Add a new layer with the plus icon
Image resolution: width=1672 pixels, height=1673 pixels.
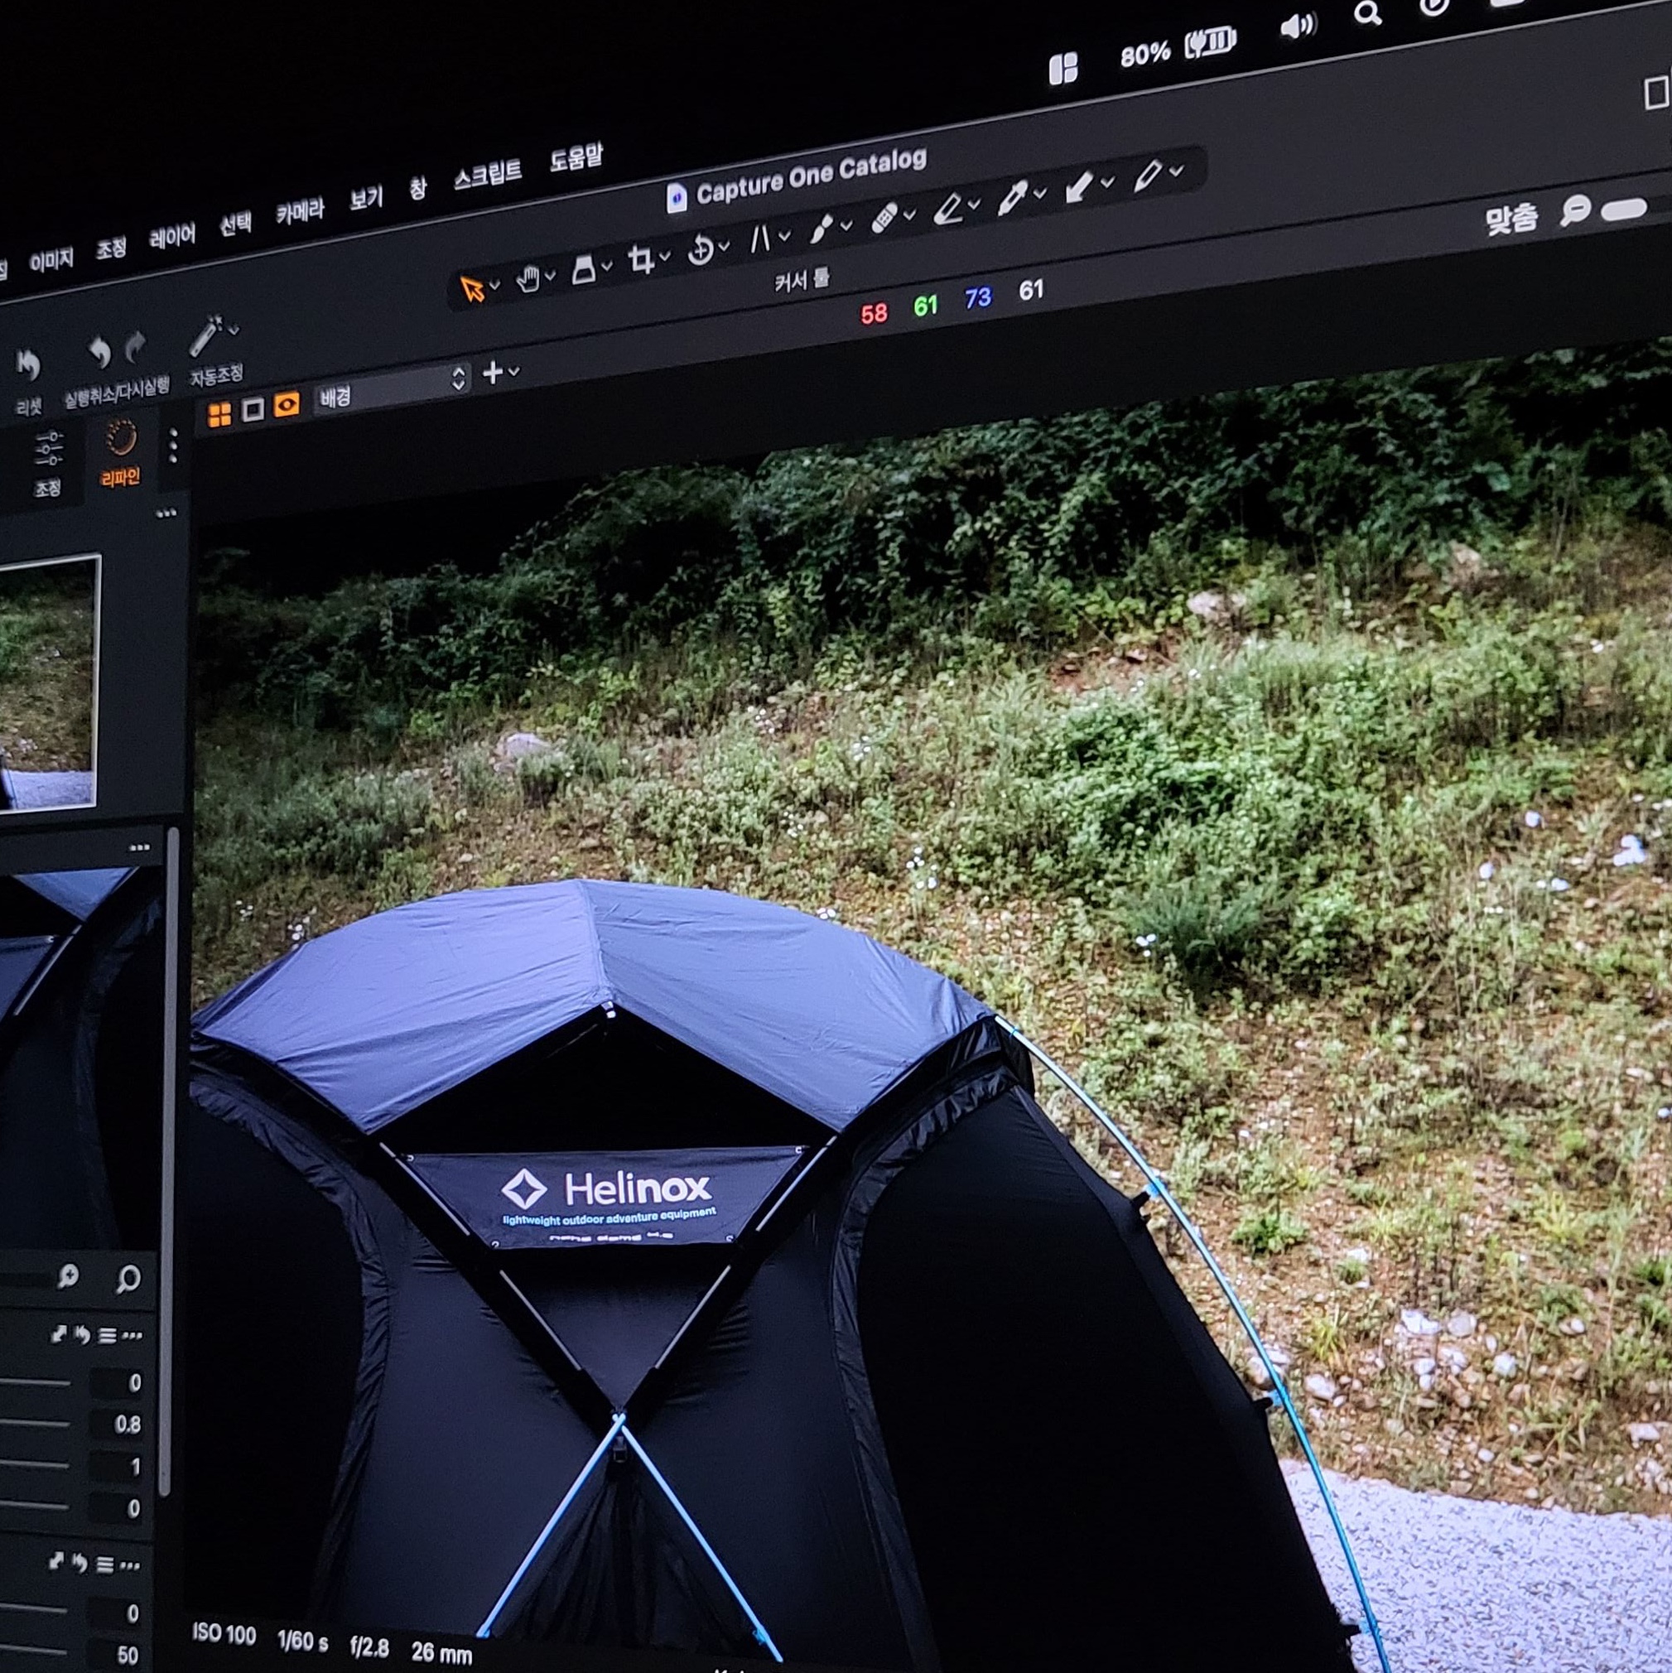[492, 373]
